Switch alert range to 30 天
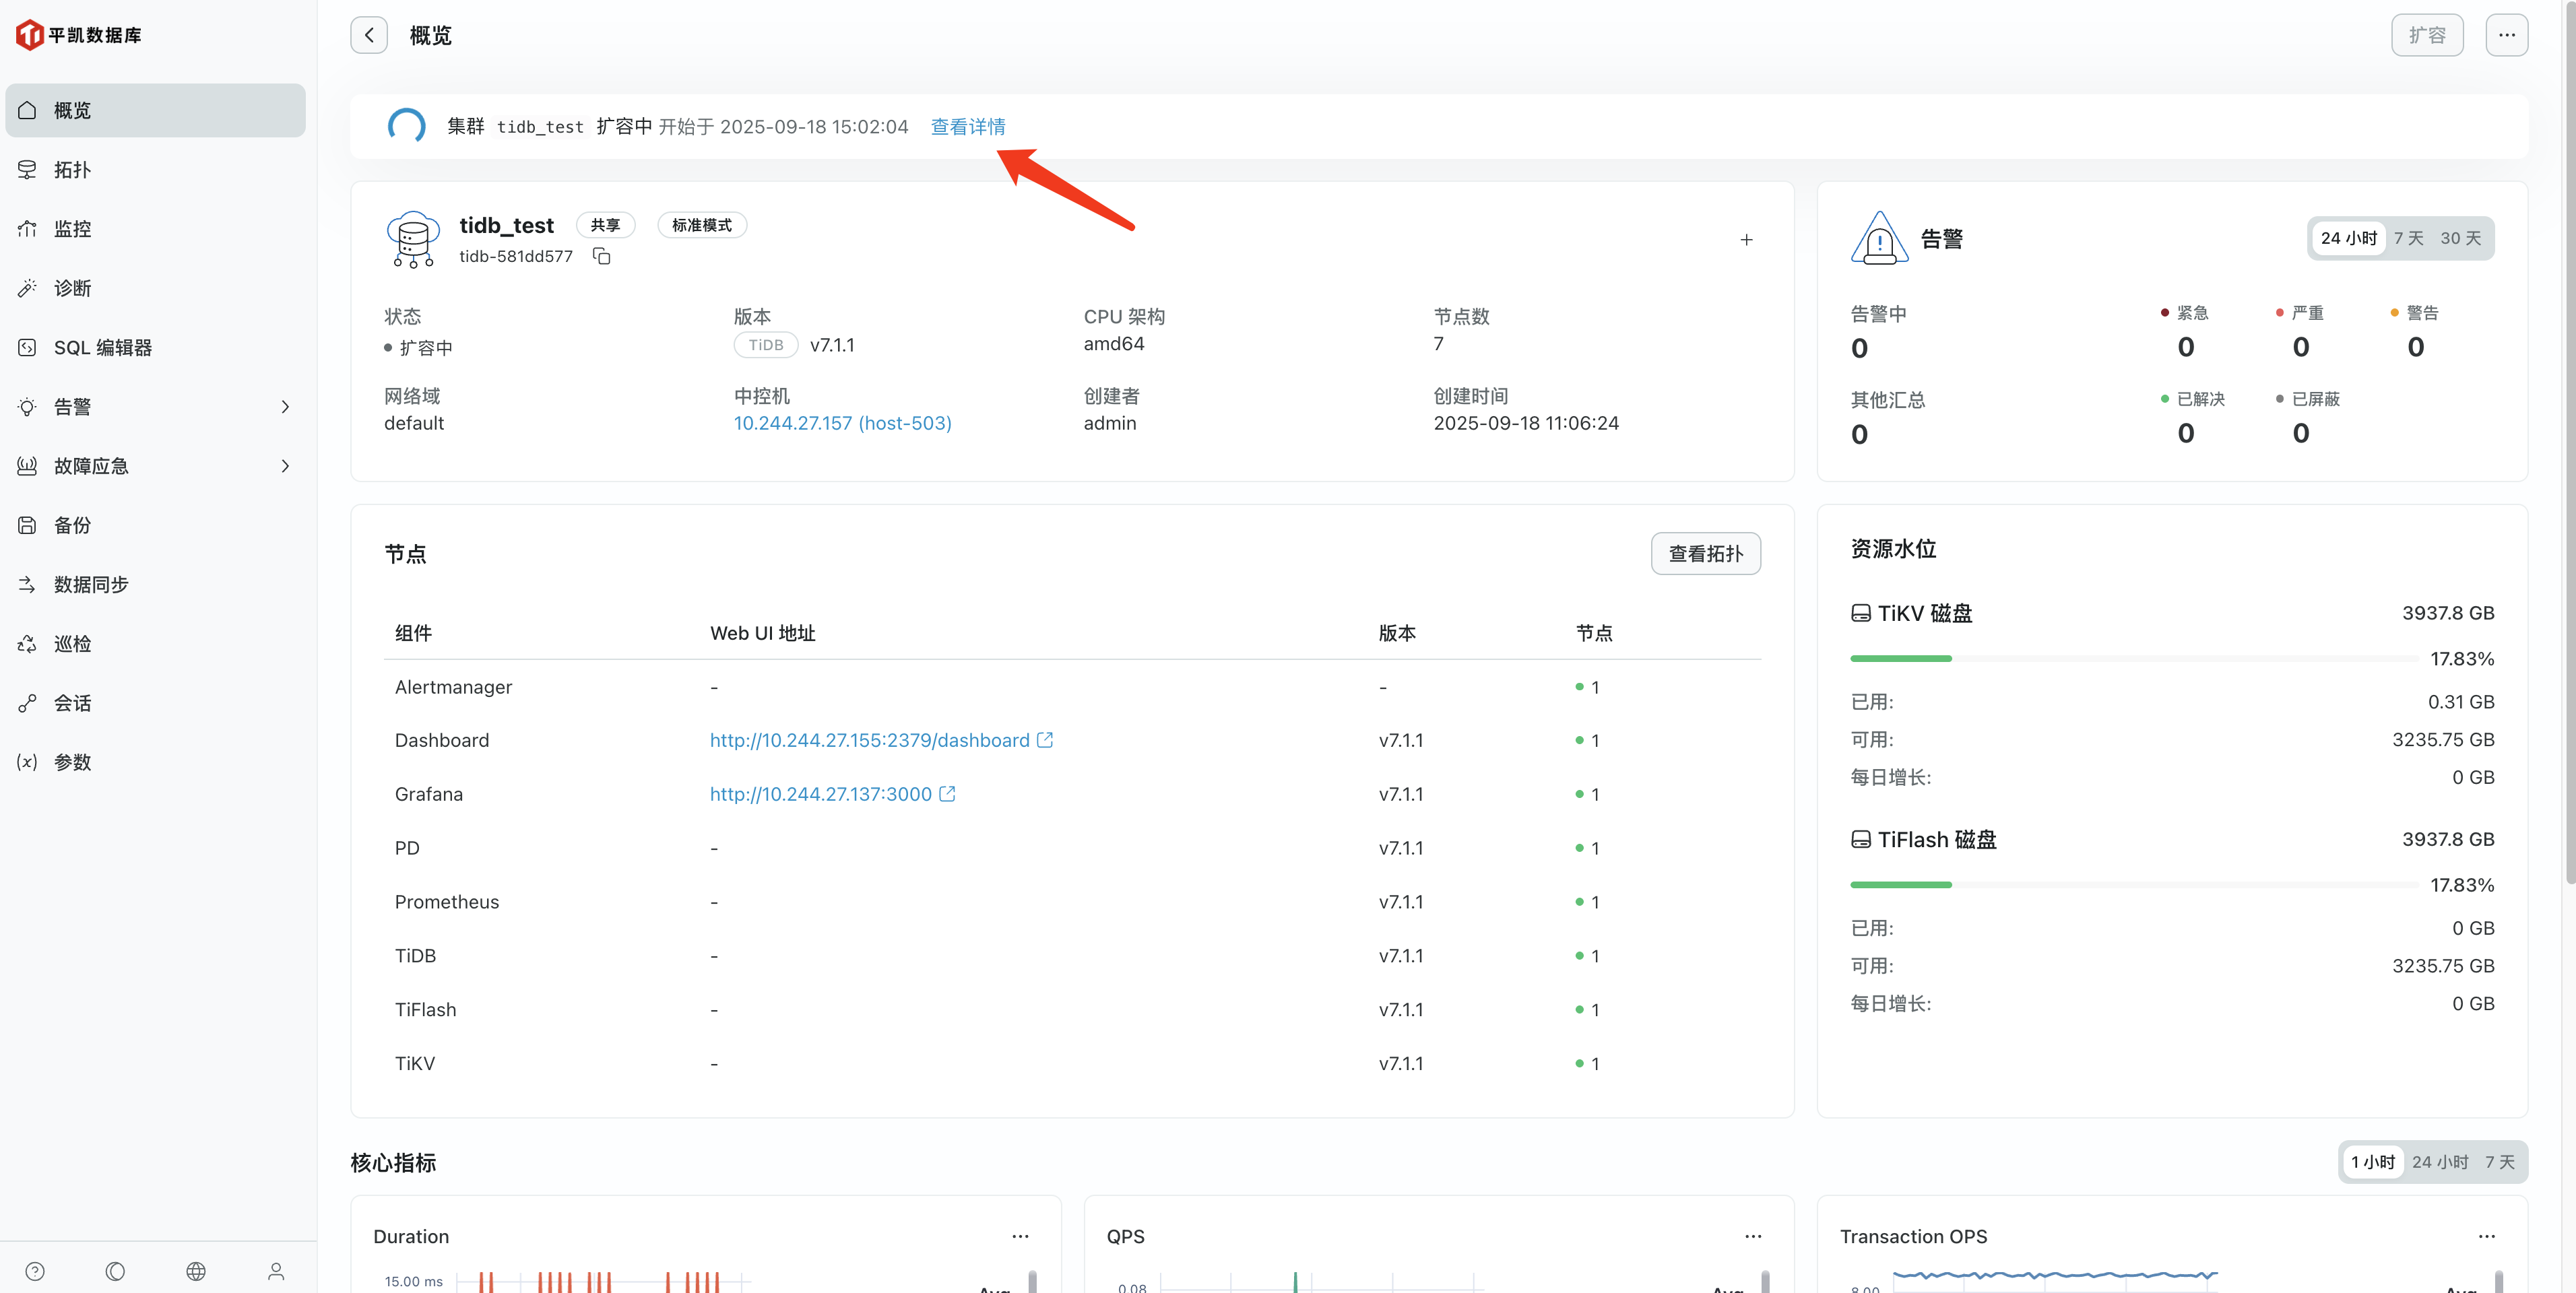 point(2460,238)
